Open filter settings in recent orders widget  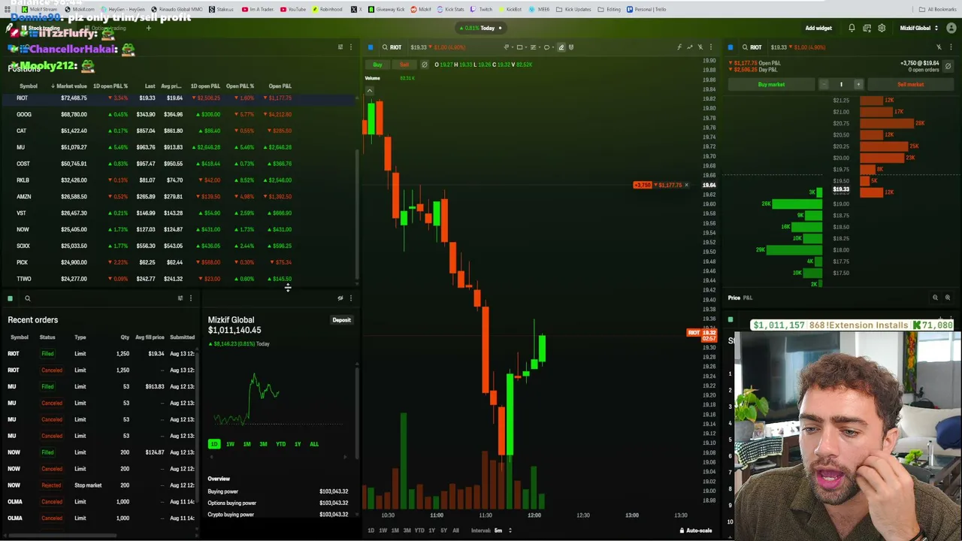tap(180, 298)
